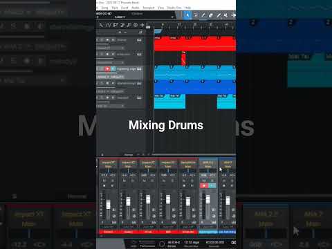
Task: Click the plus add-track icon above tracks
Action: (142, 25)
